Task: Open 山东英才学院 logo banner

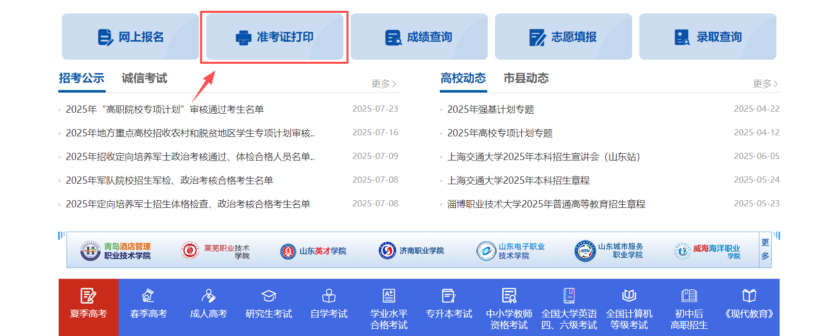Action: (x=313, y=251)
